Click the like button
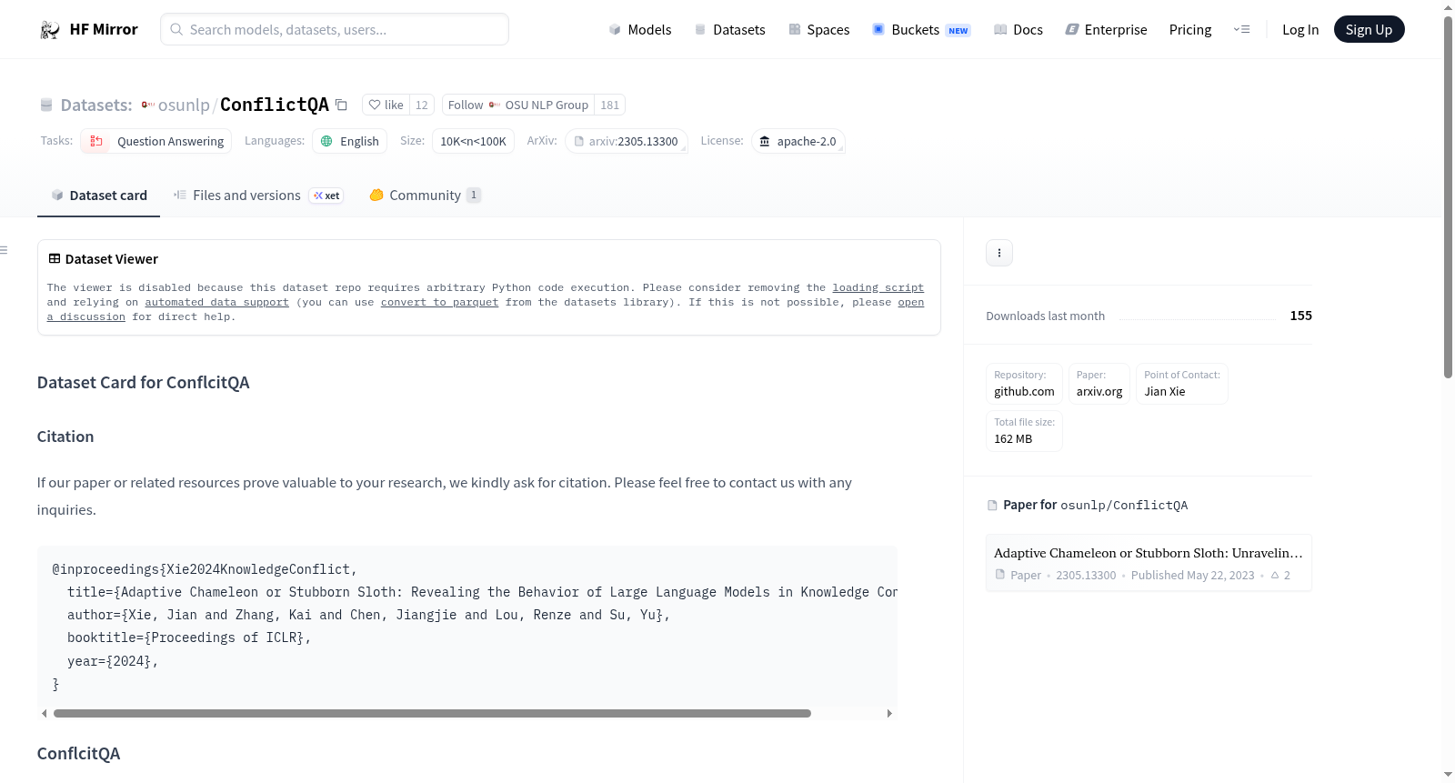This screenshot has height=783, width=1455. point(386,105)
